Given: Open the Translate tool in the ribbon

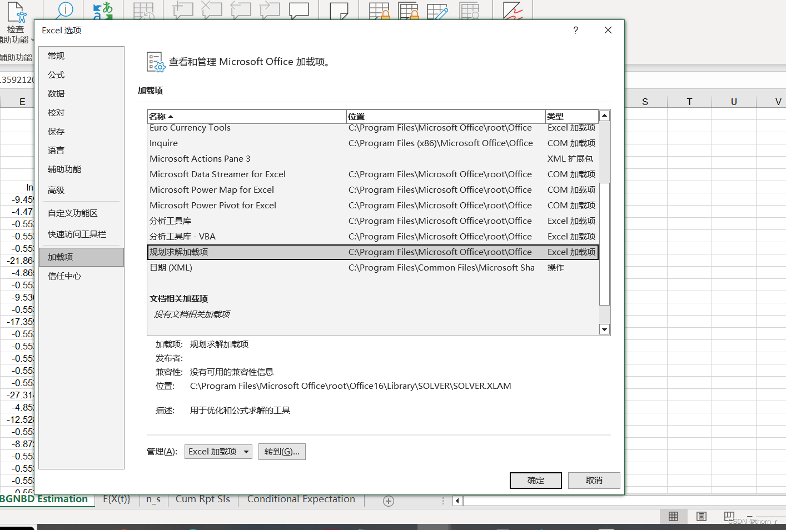Looking at the screenshot, I should [x=103, y=10].
